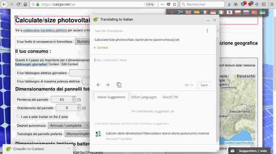The height and width of the screenshot is (154, 276).
Task: Click the copy source text icon
Action: tap(119, 85)
